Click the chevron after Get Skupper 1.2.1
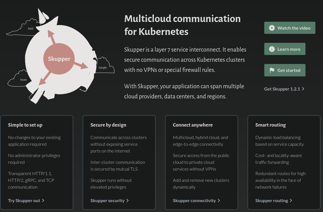Image resolution: width=323 pixels, height=212 pixels. [303, 89]
